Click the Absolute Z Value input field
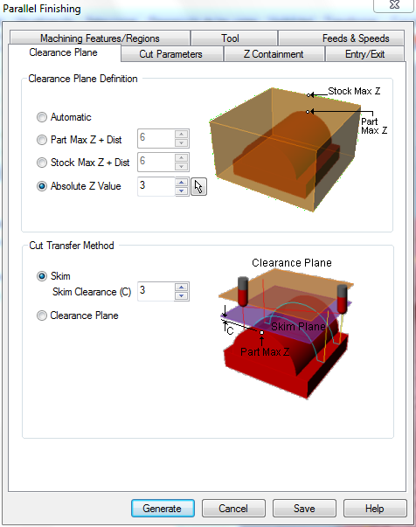 [x=156, y=186]
